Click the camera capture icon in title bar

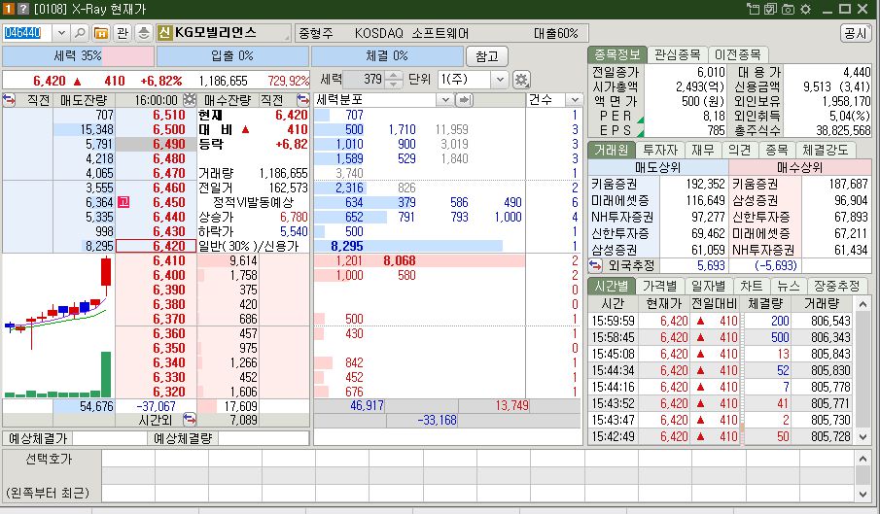pyautogui.click(x=788, y=9)
